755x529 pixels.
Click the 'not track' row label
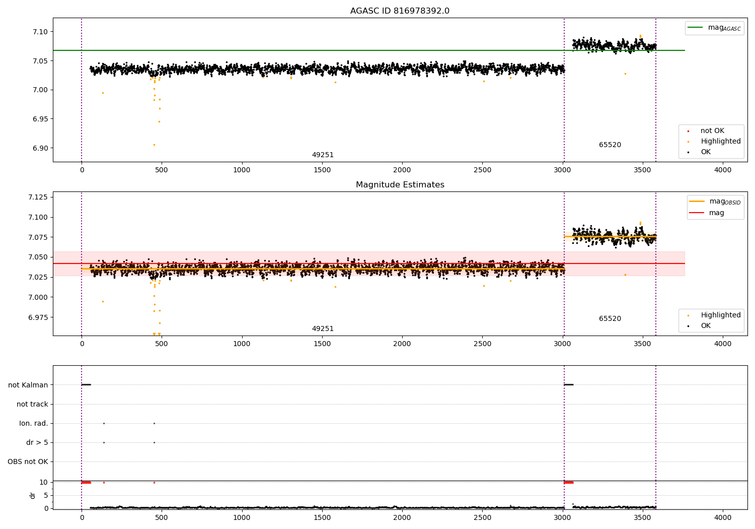pos(32,404)
